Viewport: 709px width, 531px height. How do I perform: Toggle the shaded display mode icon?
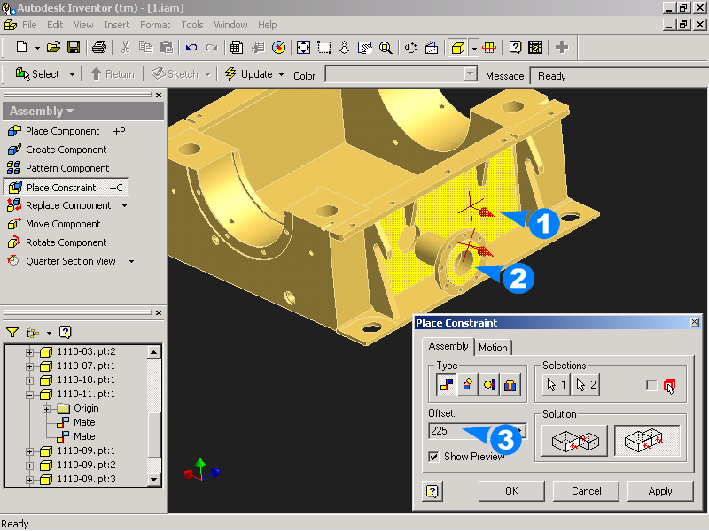coord(458,47)
